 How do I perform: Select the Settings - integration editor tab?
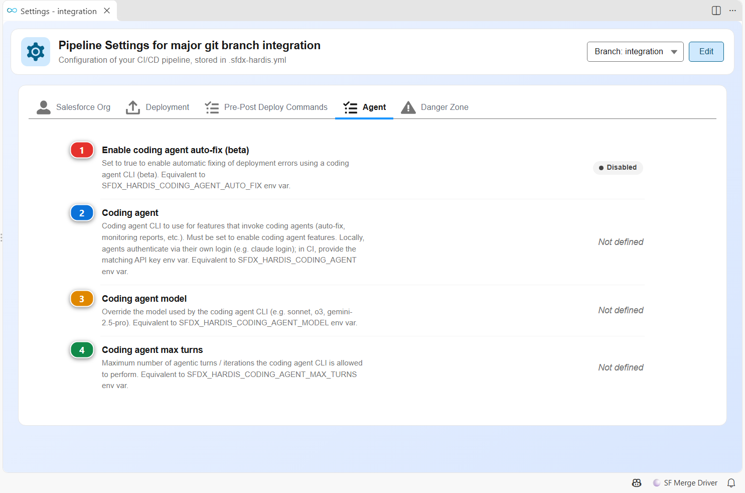pyautogui.click(x=60, y=11)
